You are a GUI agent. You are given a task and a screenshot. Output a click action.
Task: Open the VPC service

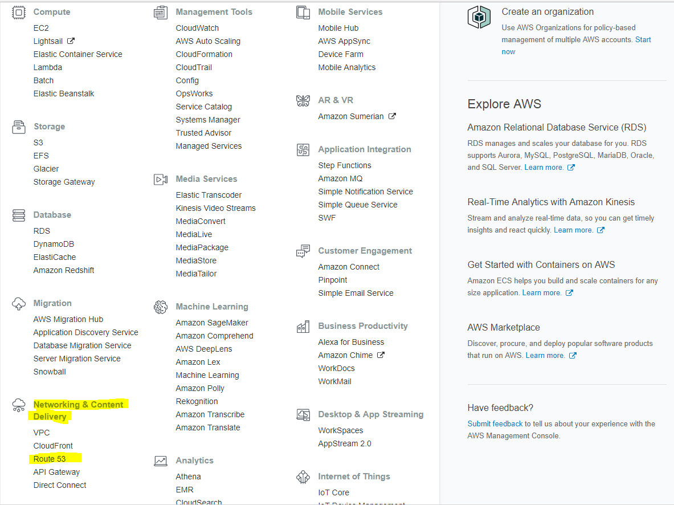pyautogui.click(x=42, y=433)
